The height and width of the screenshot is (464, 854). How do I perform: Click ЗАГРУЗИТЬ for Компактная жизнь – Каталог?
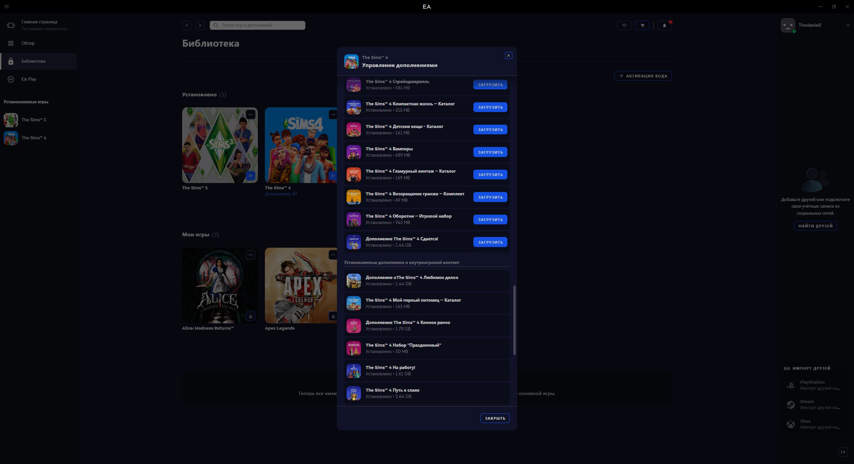490,107
